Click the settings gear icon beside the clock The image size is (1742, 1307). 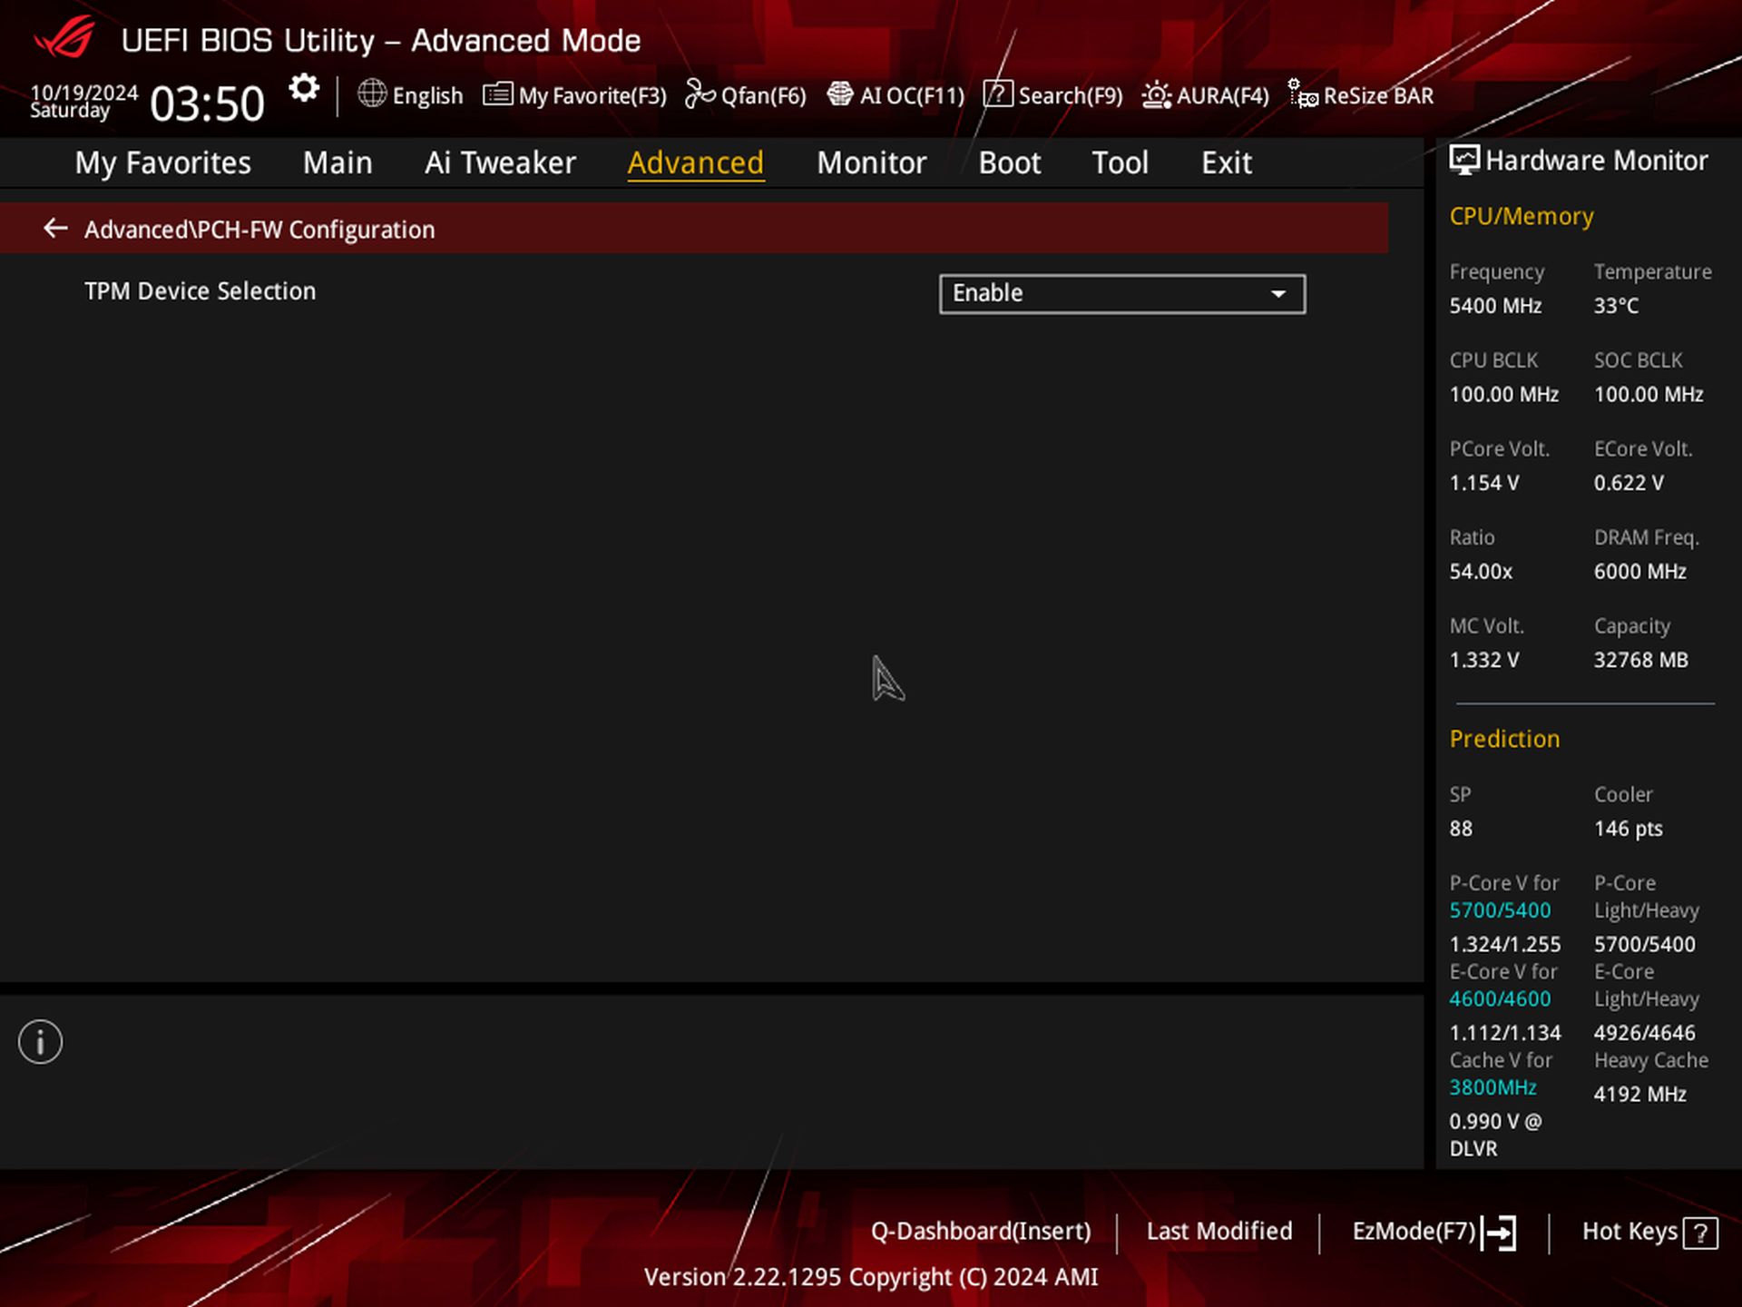[304, 89]
